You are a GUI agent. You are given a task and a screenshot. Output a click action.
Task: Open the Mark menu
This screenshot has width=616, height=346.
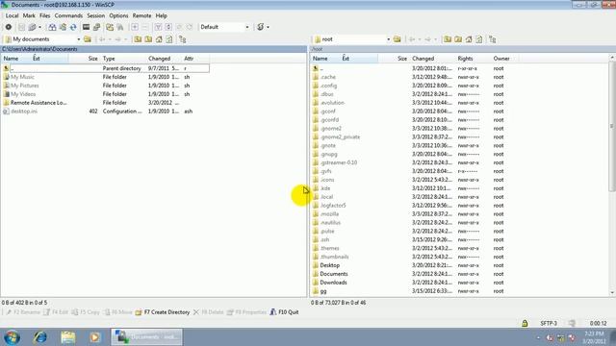tap(29, 15)
